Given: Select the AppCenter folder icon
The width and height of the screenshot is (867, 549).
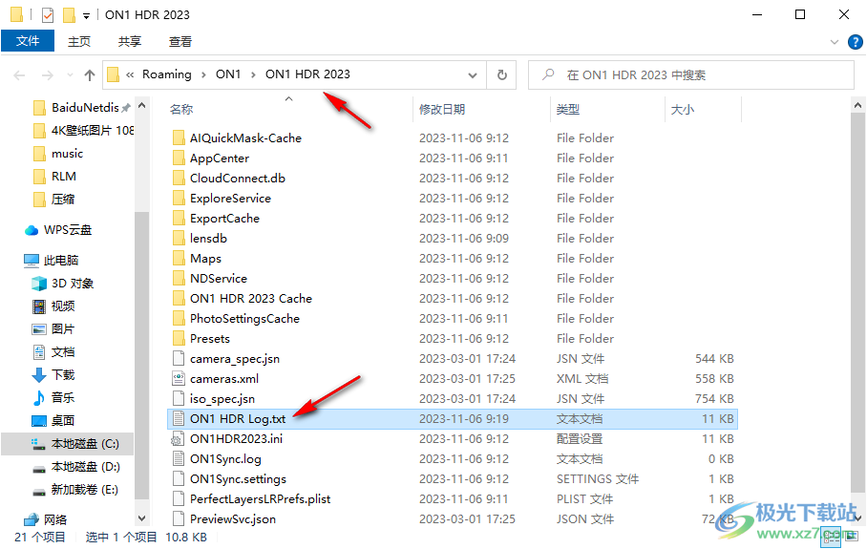Looking at the screenshot, I should pyautogui.click(x=178, y=158).
